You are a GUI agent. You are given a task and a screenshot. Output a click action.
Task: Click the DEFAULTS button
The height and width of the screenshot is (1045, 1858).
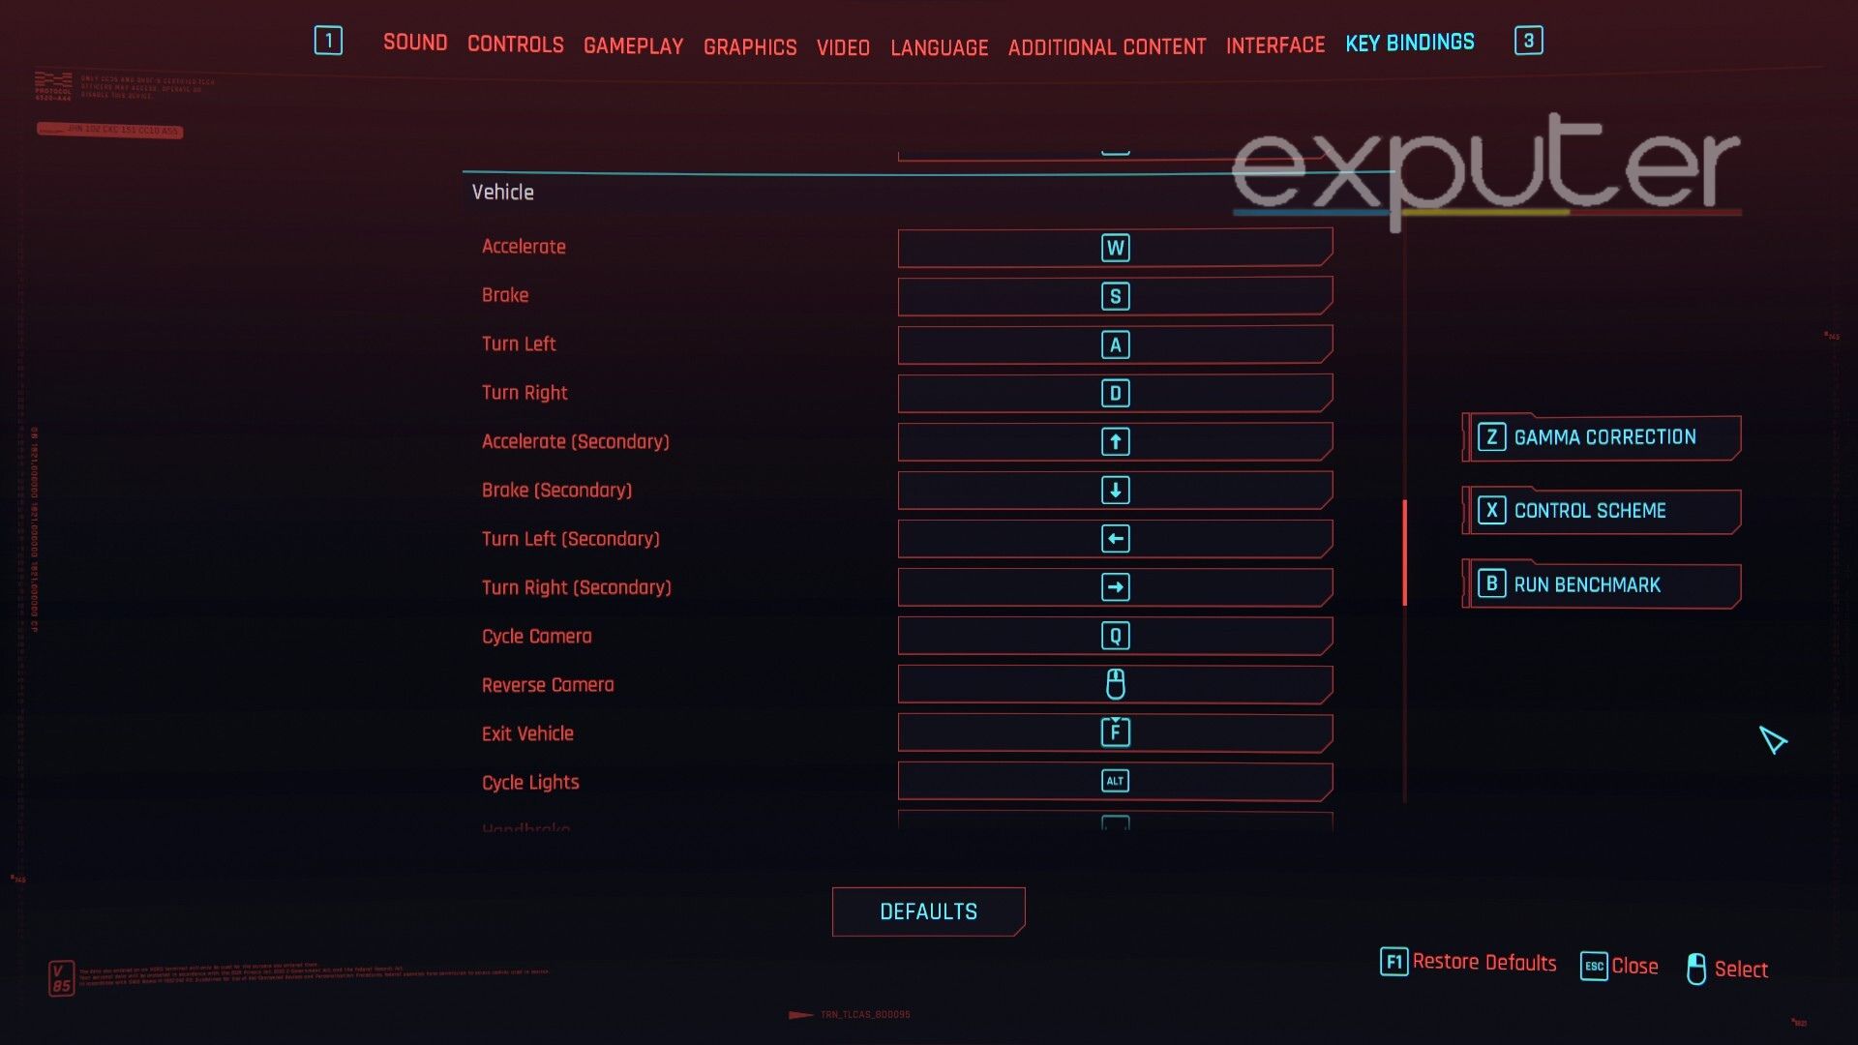(929, 911)
